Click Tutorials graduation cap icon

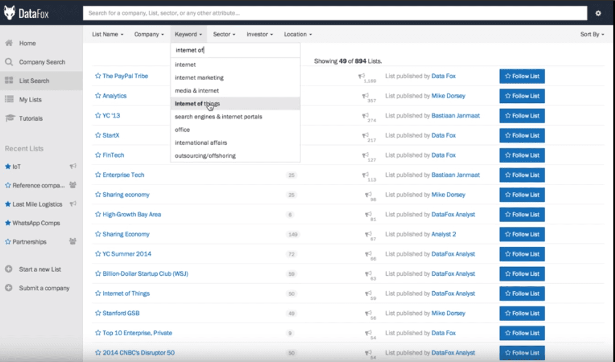(x=10, y=118)
